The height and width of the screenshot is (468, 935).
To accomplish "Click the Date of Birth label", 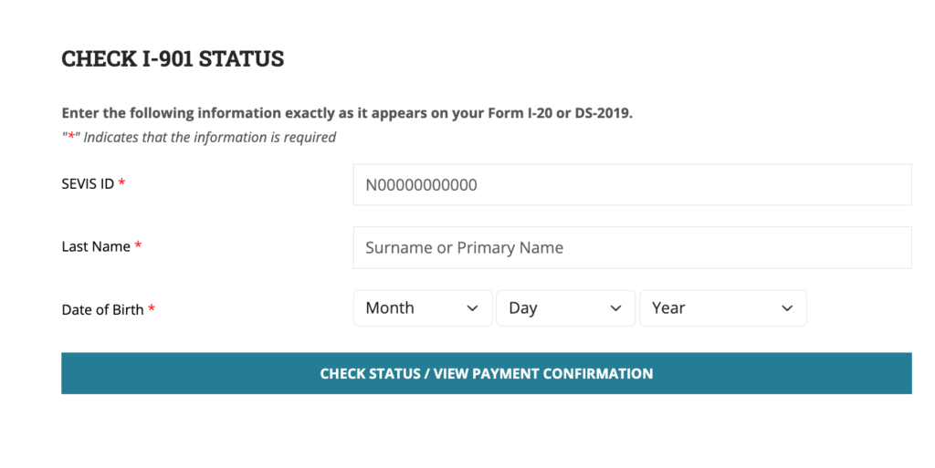I will point(102,309).
